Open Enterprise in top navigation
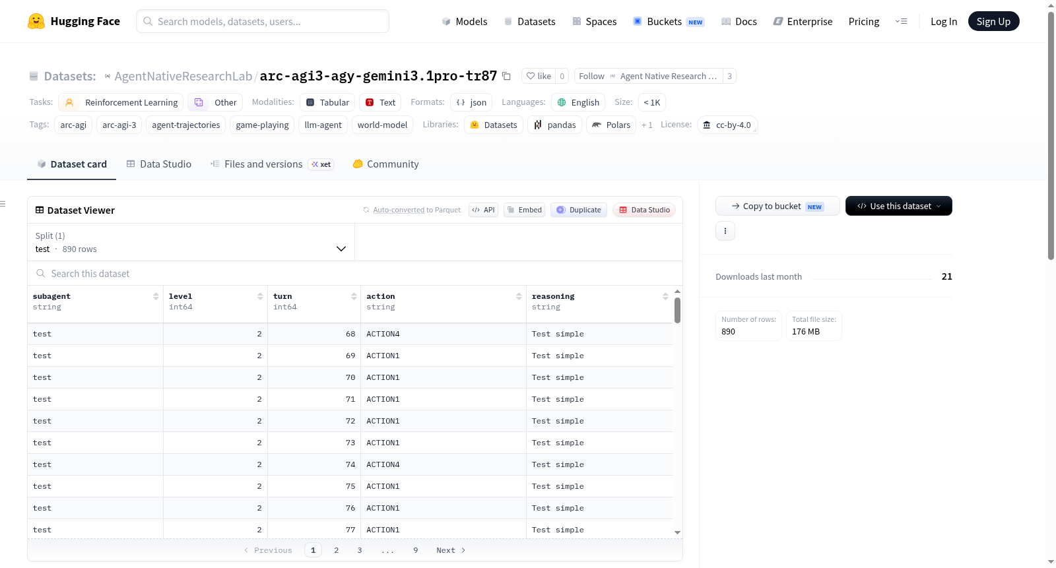 point(803,21)
